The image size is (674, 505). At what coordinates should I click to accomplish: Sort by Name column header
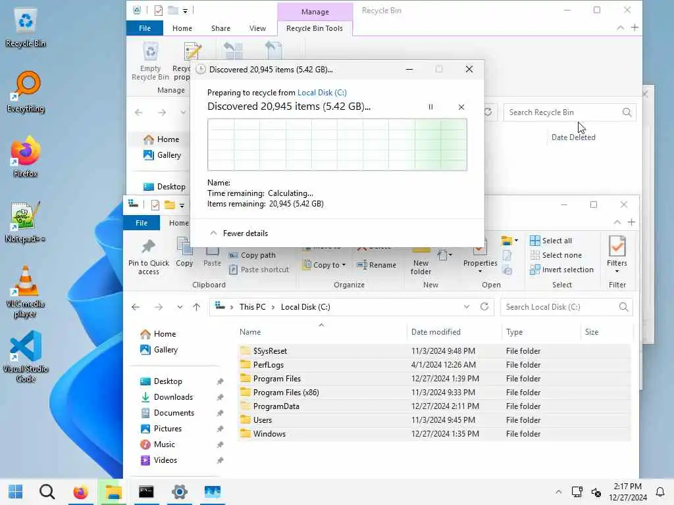(250, 332)
